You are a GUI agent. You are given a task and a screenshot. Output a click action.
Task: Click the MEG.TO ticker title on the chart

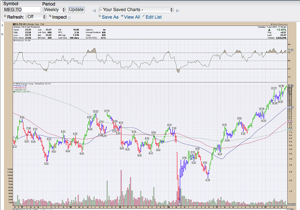17,24
